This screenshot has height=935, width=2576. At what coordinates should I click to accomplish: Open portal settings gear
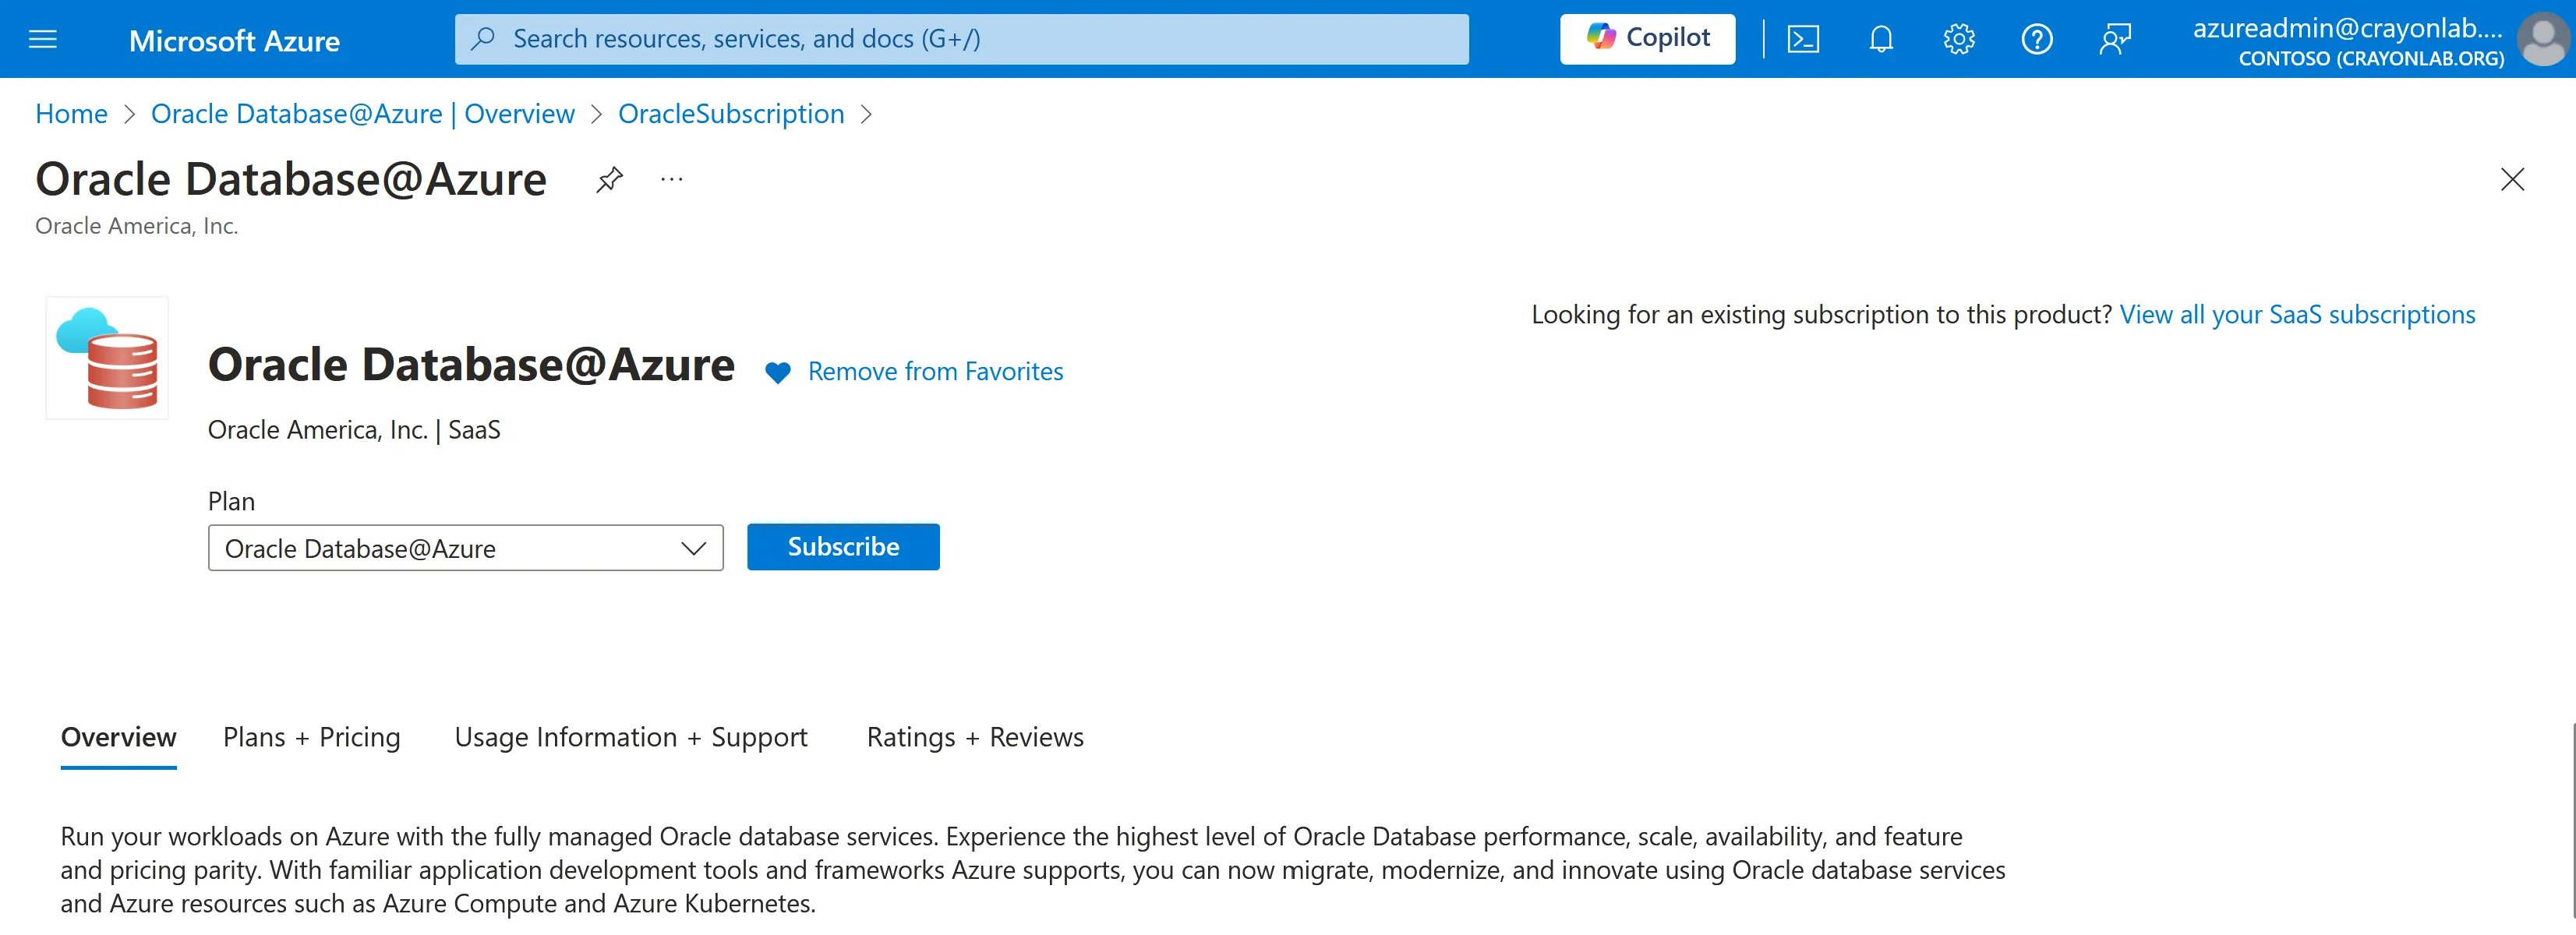(1958, 39)
